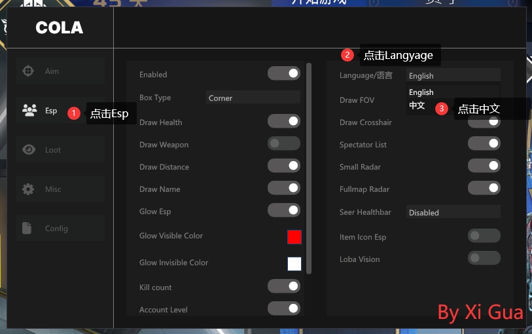Choose English option in language list

421,92
